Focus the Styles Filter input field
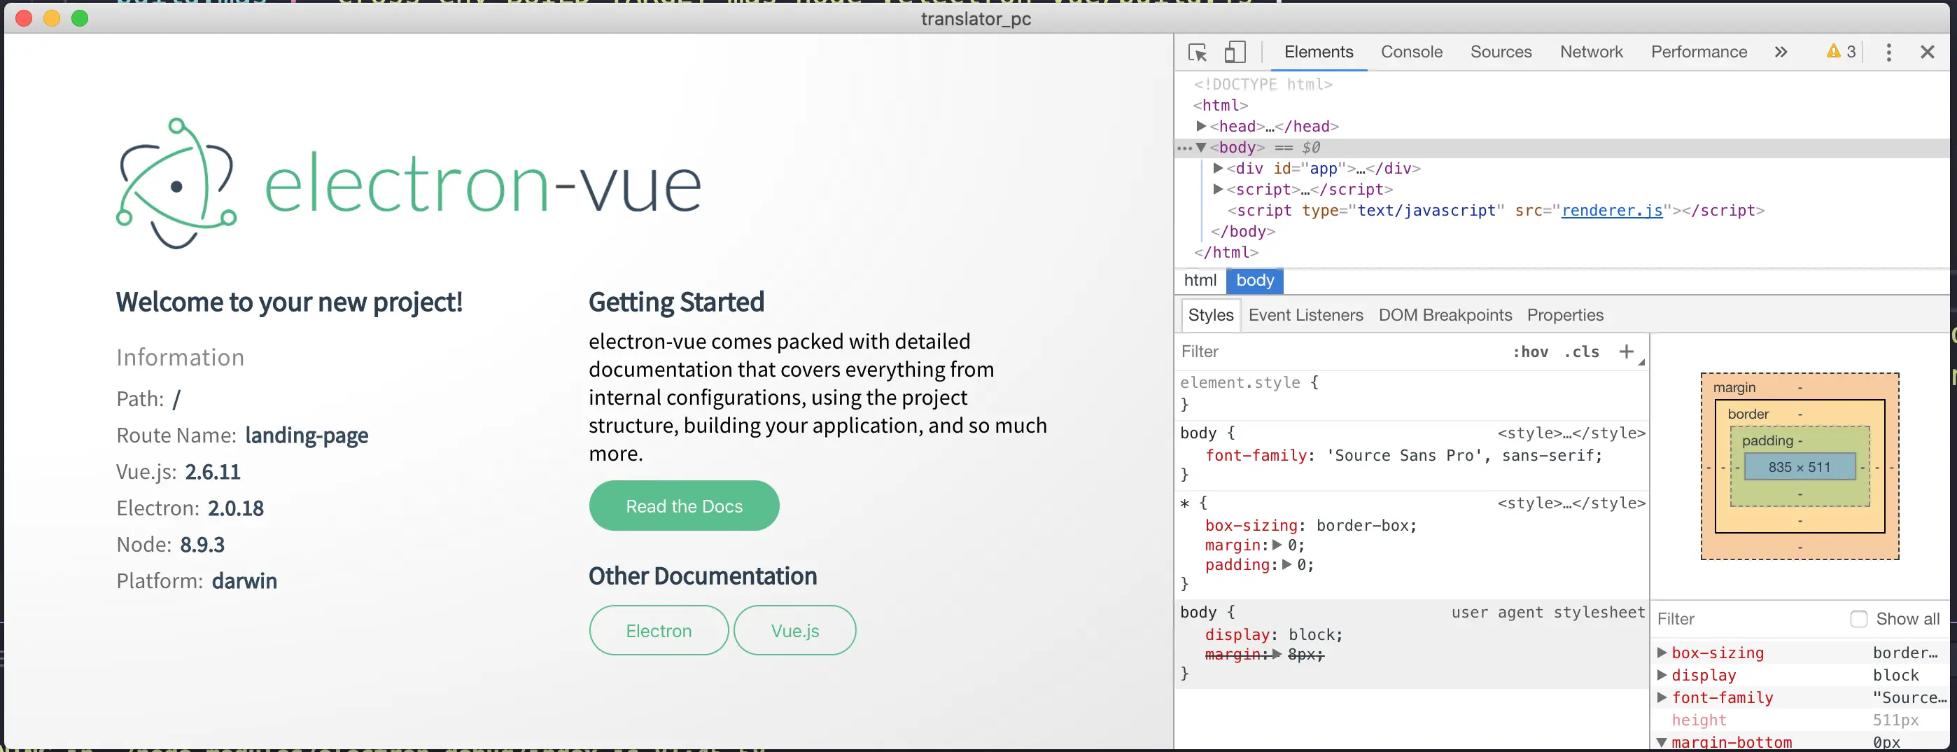This screenshot has width=1957, height=752. tap(1341, 351)
